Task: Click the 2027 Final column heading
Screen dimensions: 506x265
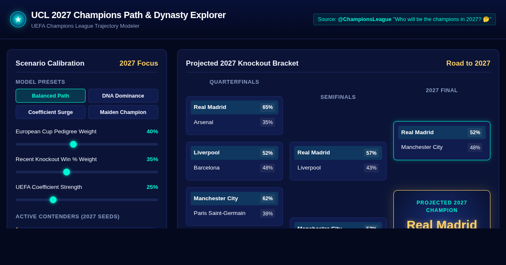Action: click(442, 90)
